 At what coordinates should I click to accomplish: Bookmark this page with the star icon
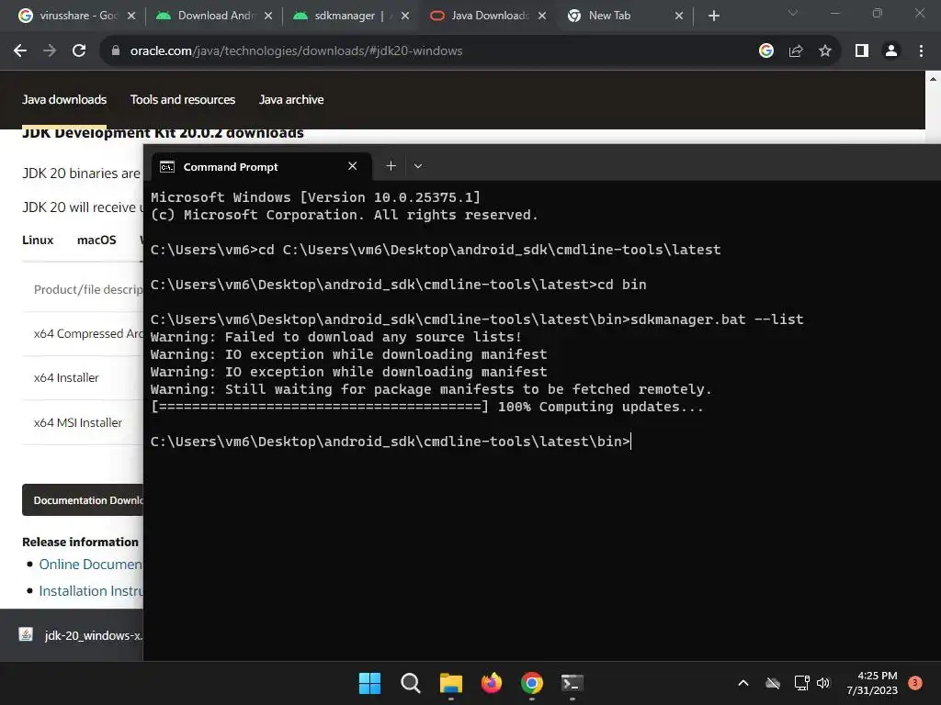(825, 51)
